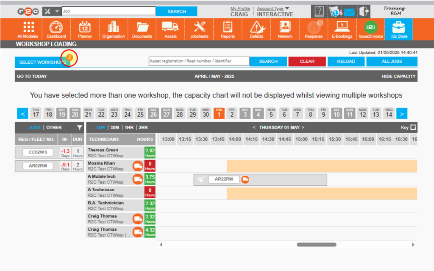Open My Profile link
This screenshot has width=434, height=271.
click(x=240, y=8)
